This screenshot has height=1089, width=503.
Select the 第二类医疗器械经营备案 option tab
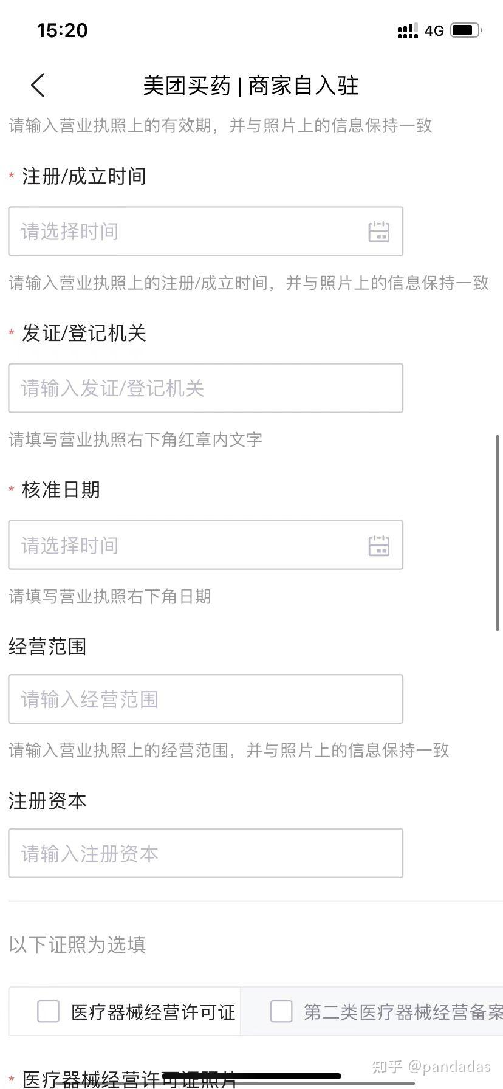pos(372,1012)
